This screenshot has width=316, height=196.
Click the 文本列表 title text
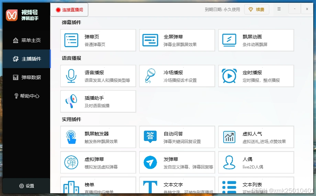[x=252, y=185]
